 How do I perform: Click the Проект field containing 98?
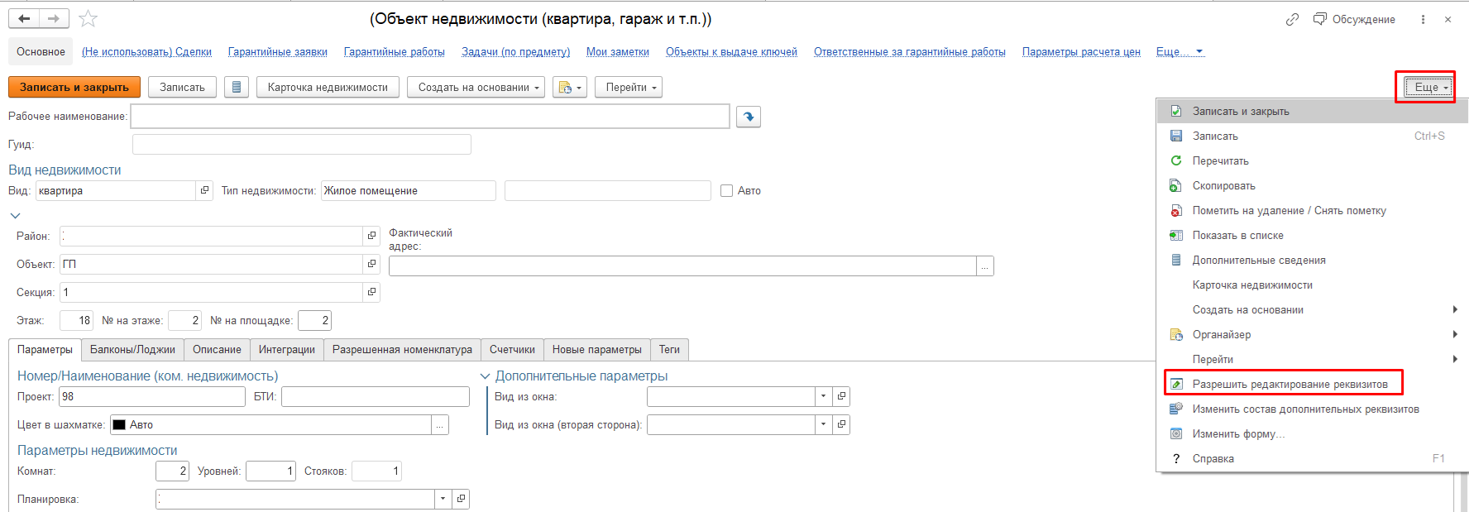152,396
